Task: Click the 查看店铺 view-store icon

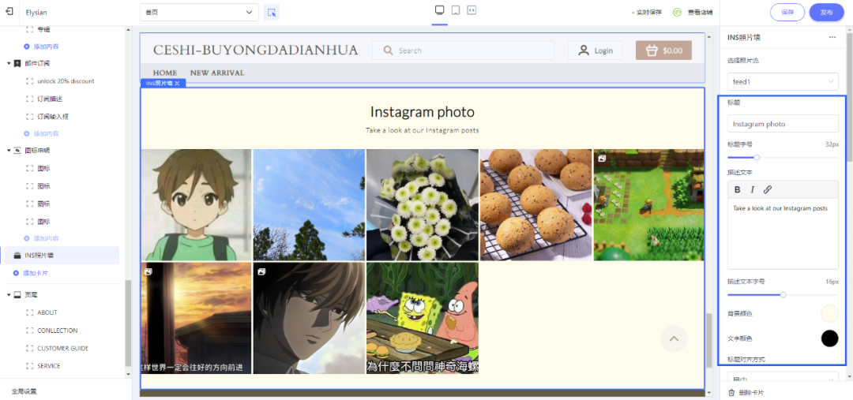Action: click(678, 12)
